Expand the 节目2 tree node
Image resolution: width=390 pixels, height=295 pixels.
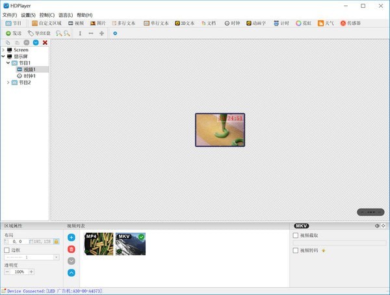tap(8, 83)
